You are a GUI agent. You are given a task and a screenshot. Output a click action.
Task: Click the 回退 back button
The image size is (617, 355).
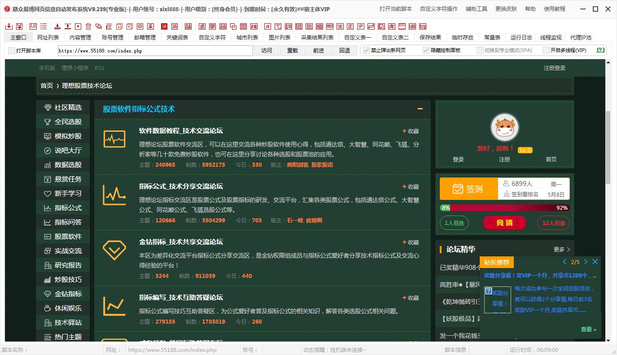[x=345, y=51]
